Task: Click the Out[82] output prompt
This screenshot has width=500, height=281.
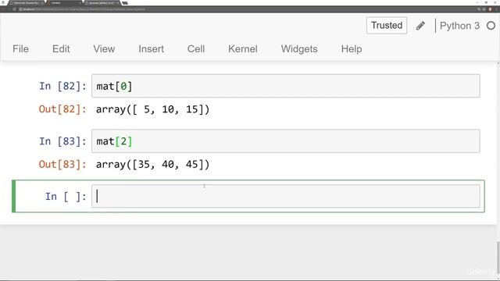Action: point(62,109)
